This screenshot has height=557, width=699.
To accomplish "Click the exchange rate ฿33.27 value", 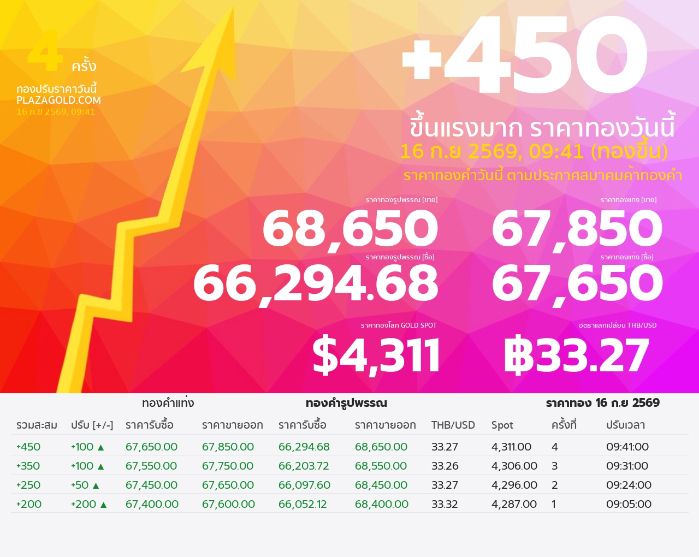I will pos(576,355).
